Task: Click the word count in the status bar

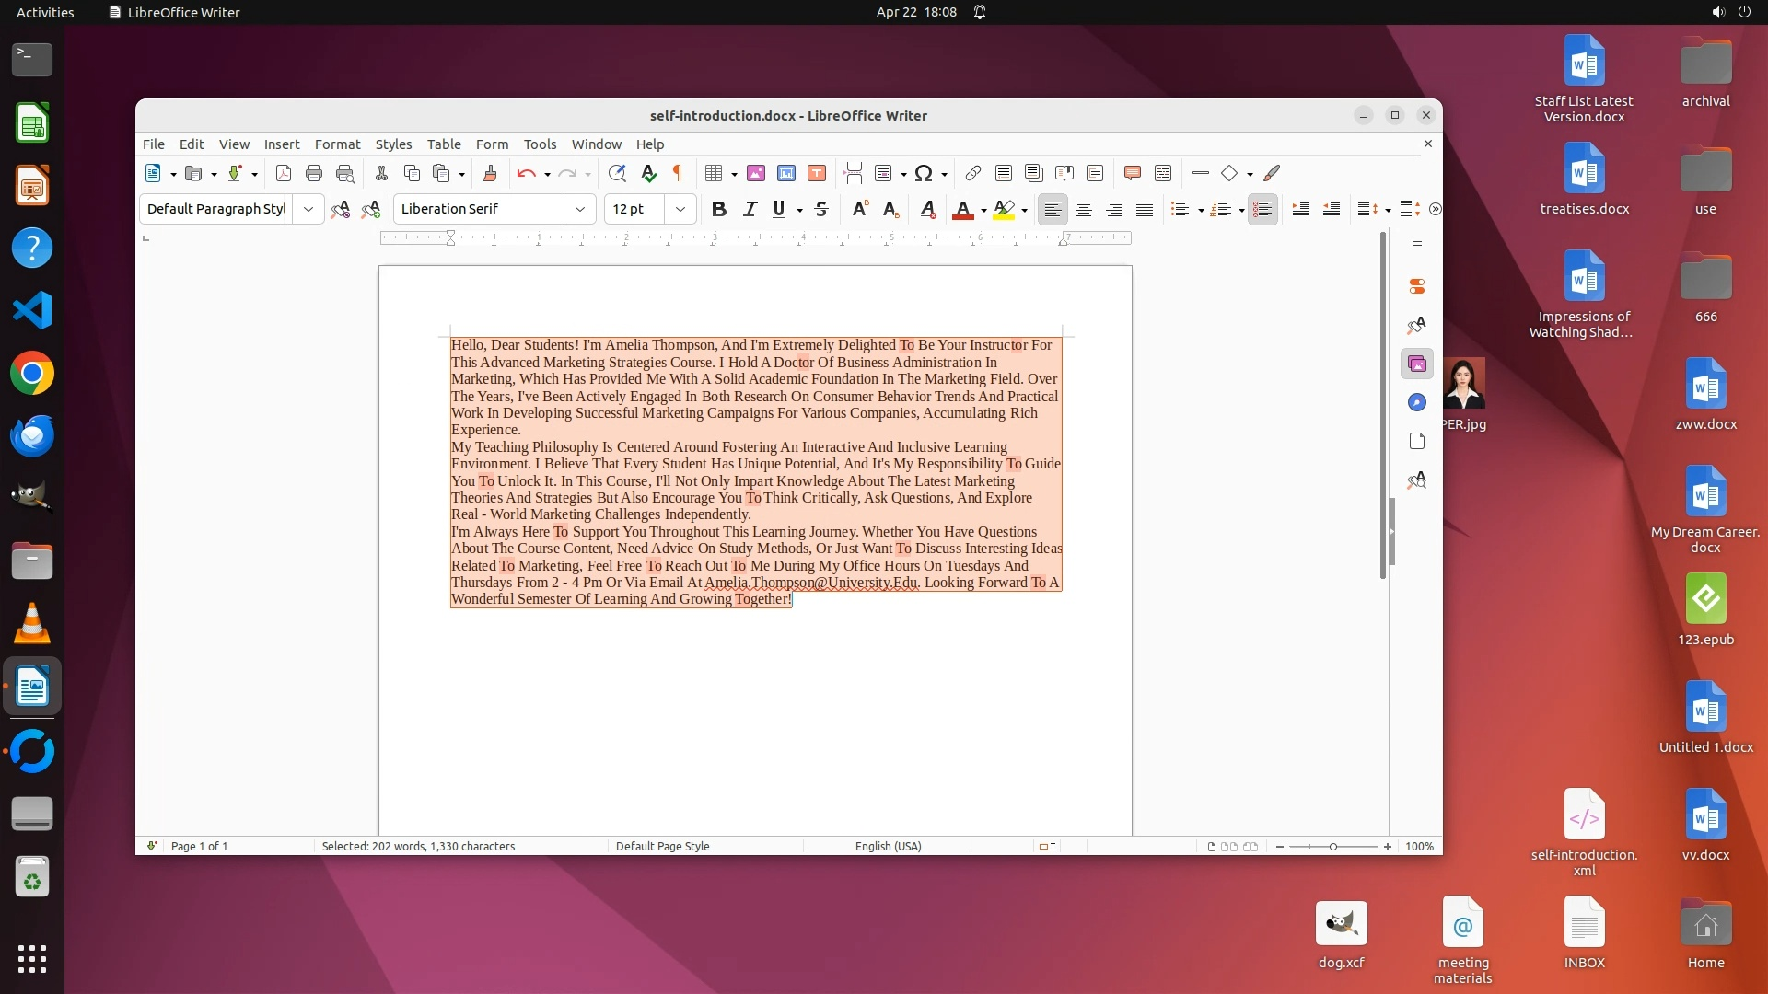Action: coord(418,846)
